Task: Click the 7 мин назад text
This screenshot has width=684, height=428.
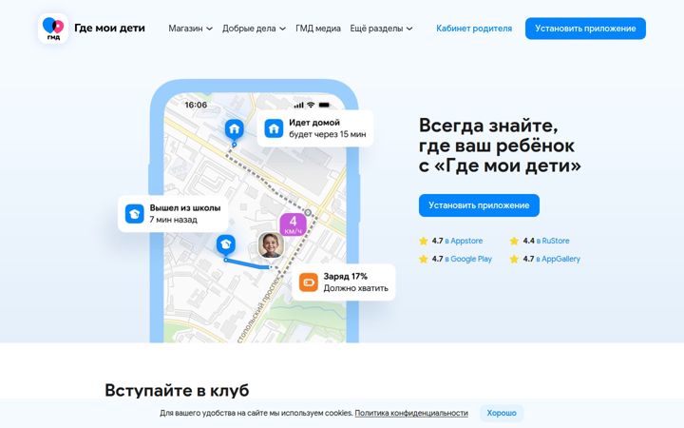Action: [173, 220]
